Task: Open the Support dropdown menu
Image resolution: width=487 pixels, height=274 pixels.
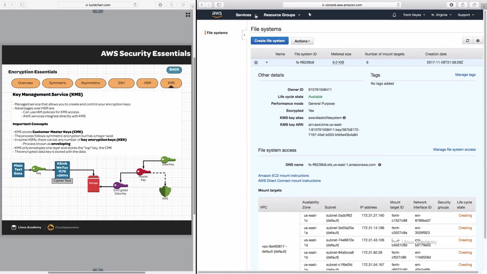Action: pyautogui.click(x=466, y=15)
